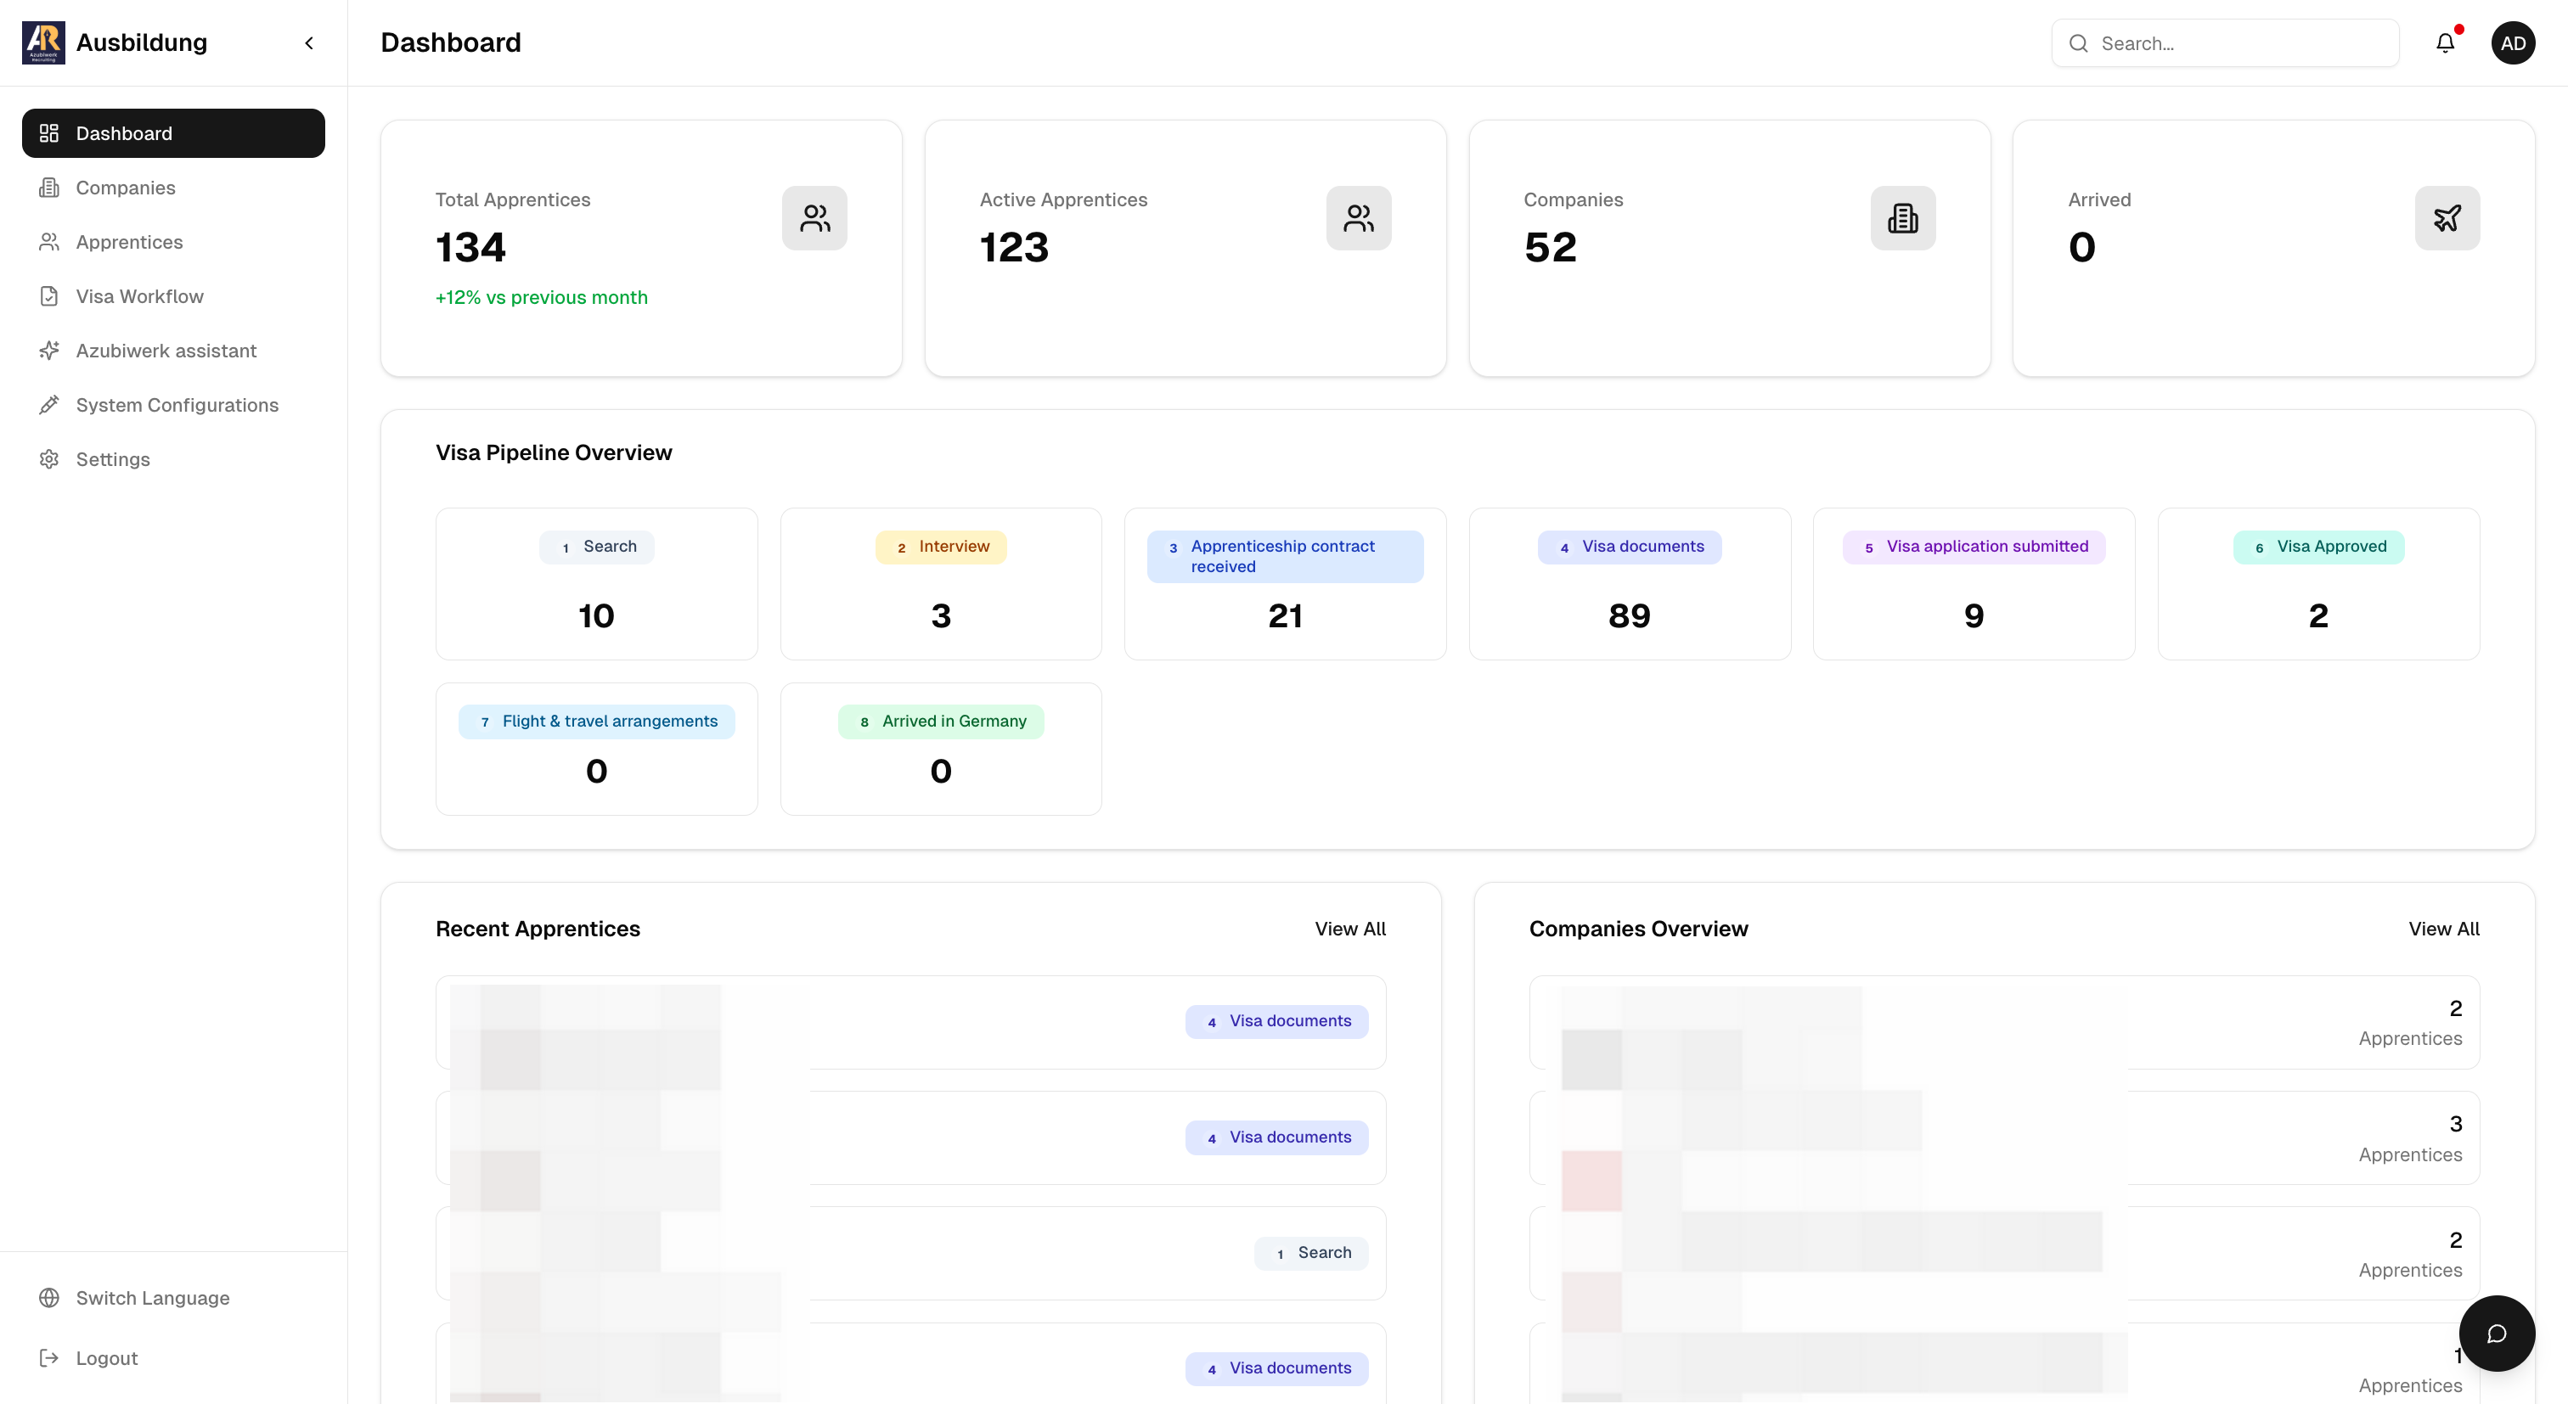Select the Visa Approved stage badge

[x=2317, y=547]
